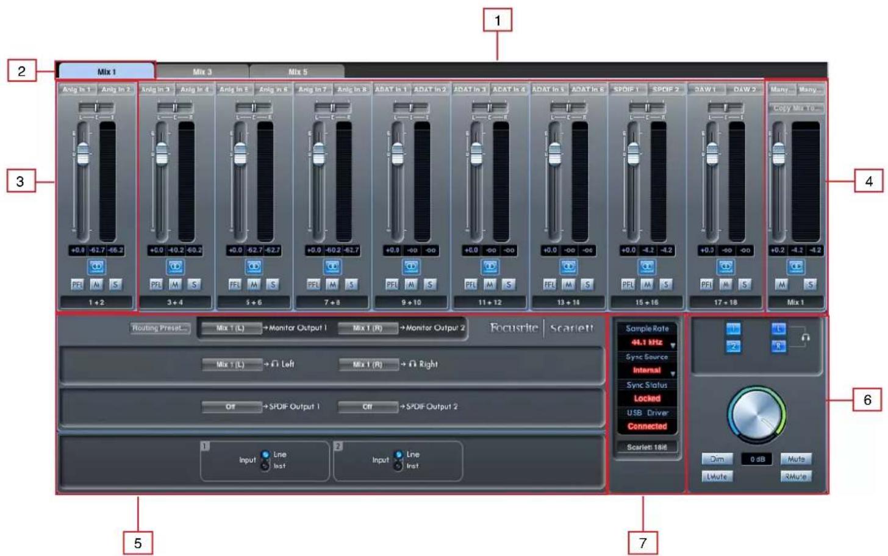Screen dimensions: 888x556
Task: Select Line for Input 2
Action: point(398,455)
